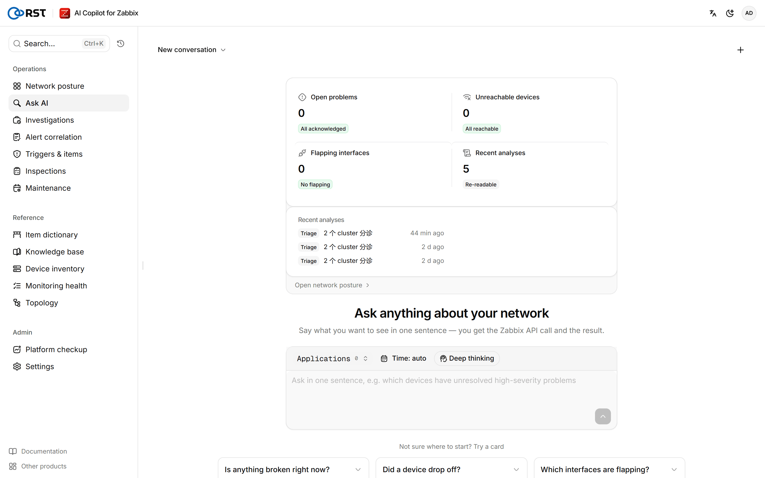Open Investigations page
The height and width of the screenshot is (478, 765).
69,120
